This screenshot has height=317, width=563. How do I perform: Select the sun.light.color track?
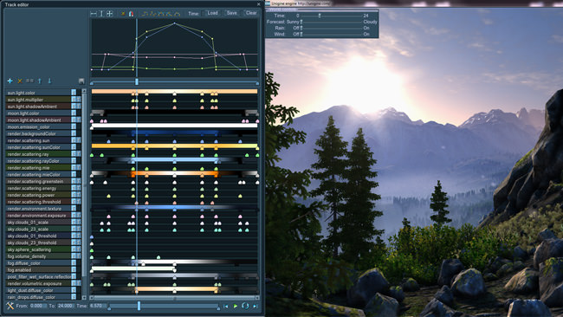click(38, 93)
